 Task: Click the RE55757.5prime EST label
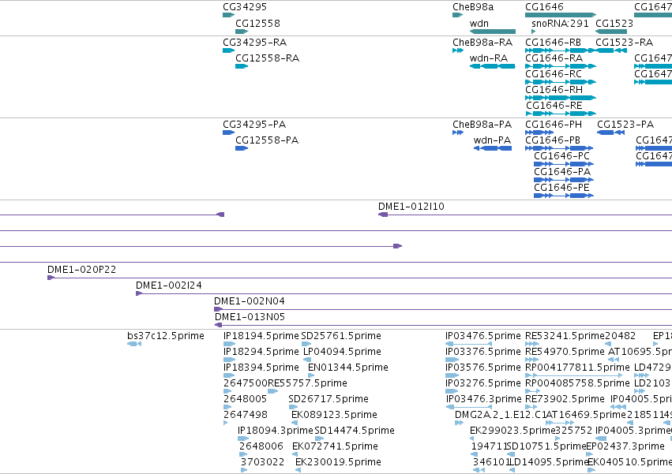point(307,383)
